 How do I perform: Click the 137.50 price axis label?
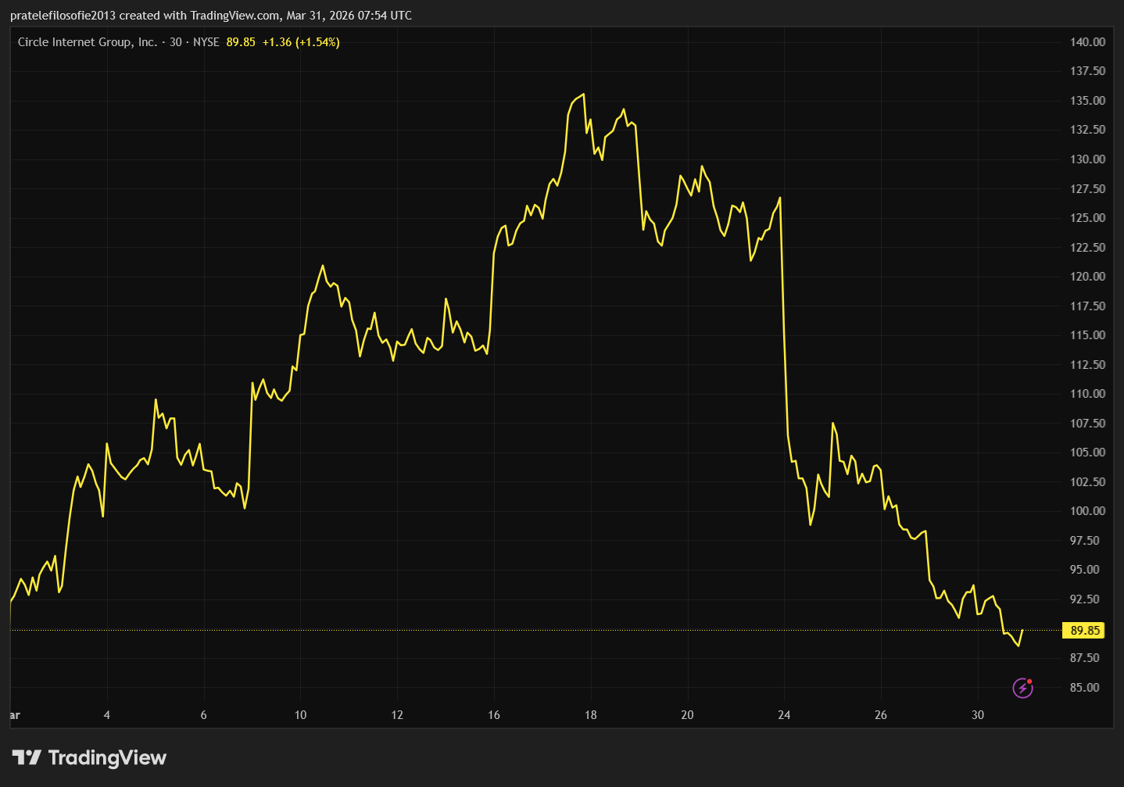tap(1088, 71)
